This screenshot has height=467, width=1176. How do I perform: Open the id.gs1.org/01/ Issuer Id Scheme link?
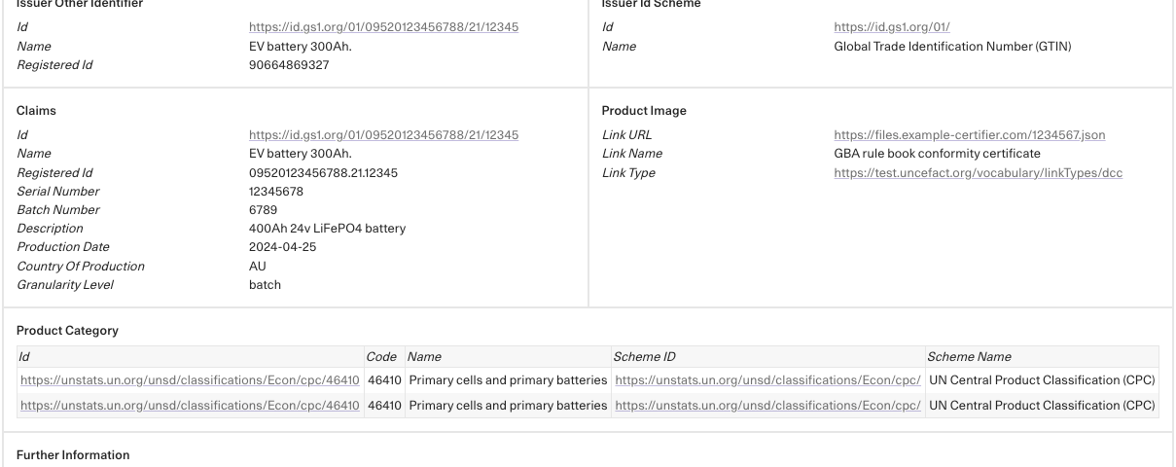[x=892, y=27]
